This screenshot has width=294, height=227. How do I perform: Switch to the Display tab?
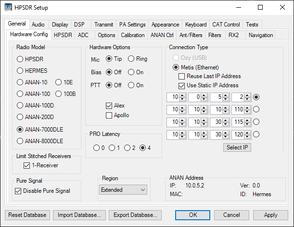click(x=60, y=25)
